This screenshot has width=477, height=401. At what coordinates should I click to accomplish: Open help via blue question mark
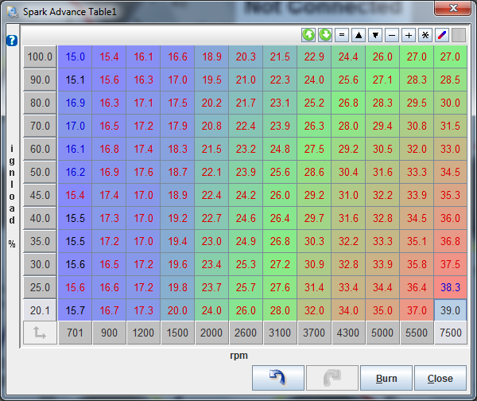coord(11,41)
